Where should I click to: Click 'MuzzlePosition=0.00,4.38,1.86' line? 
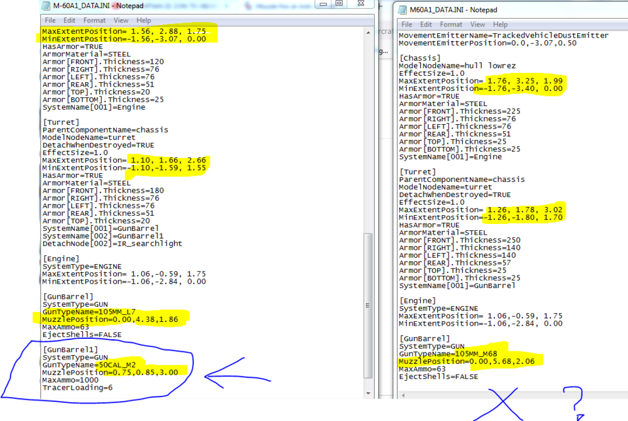click(110, 319)
